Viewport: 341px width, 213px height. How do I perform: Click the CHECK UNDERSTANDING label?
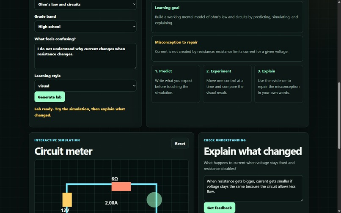click(225, 140)
